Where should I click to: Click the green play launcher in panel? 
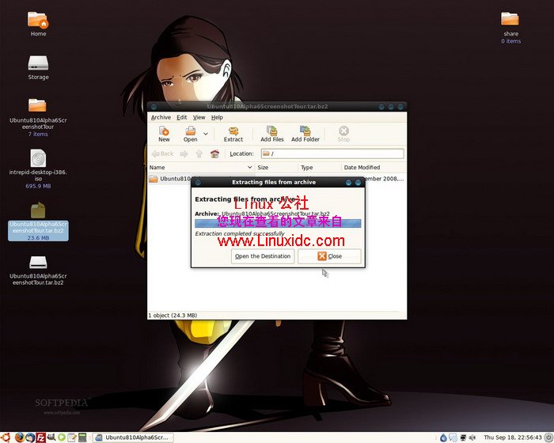pyautogui.click(x=62, y=437)
